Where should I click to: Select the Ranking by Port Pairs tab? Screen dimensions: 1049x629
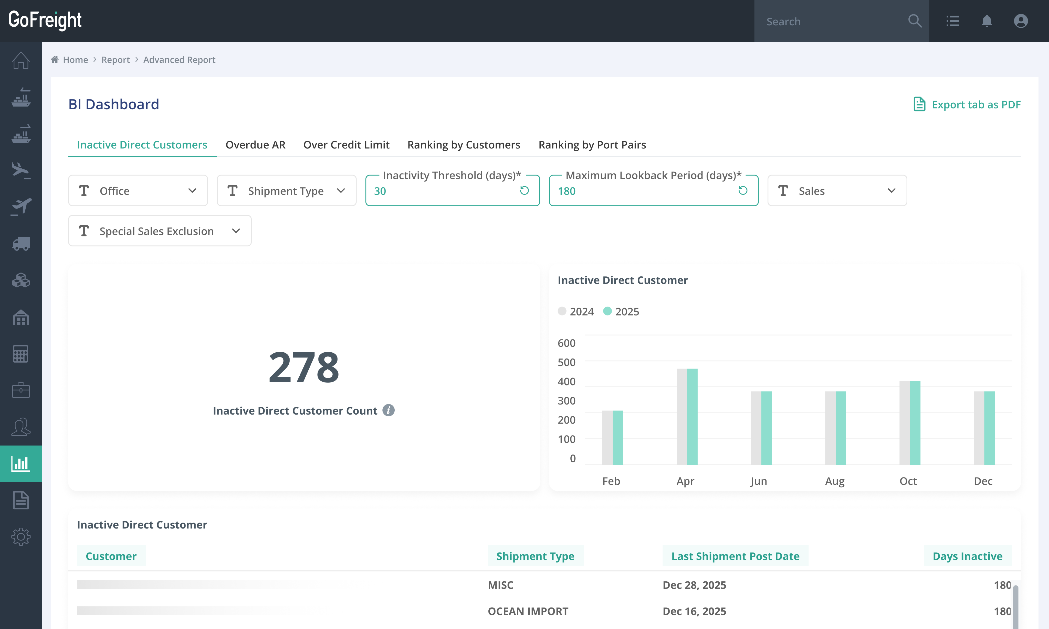[x=592, y=145]
